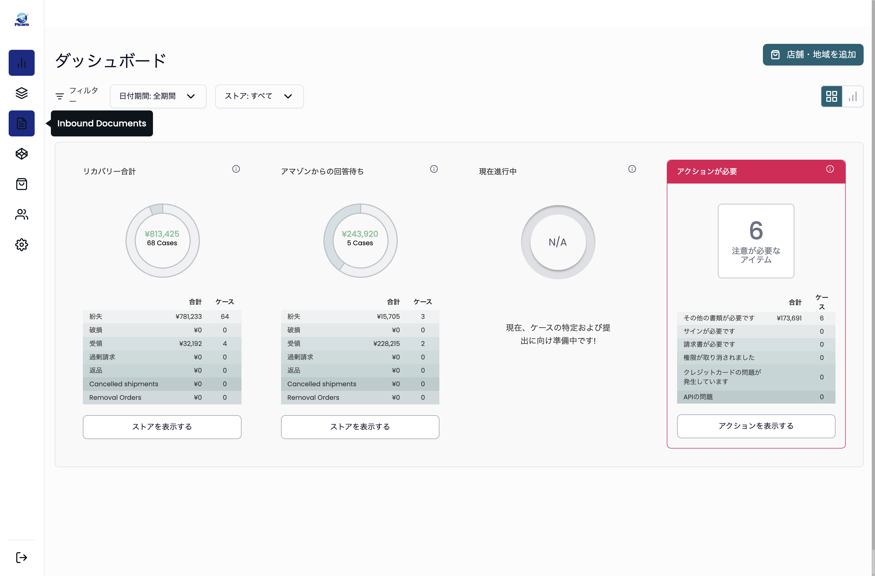The width and height of the screenshot is (875, 576).
Task: Click the logout icon in the sidebar
Action: pyautogui.click(x=22, y=558)
